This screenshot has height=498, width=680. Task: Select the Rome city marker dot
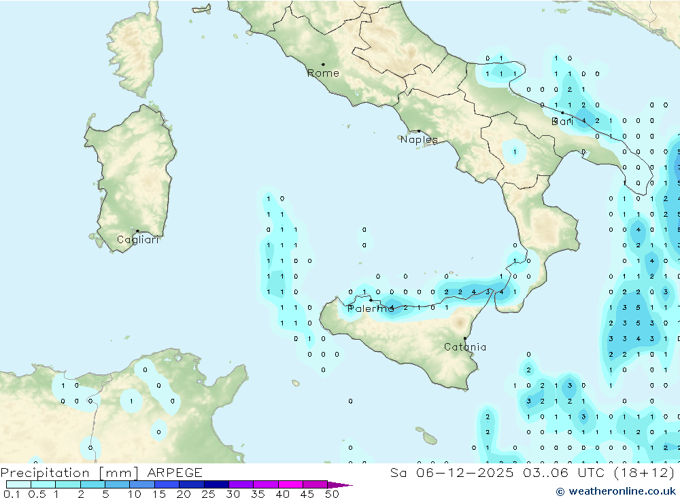[323, 64]
